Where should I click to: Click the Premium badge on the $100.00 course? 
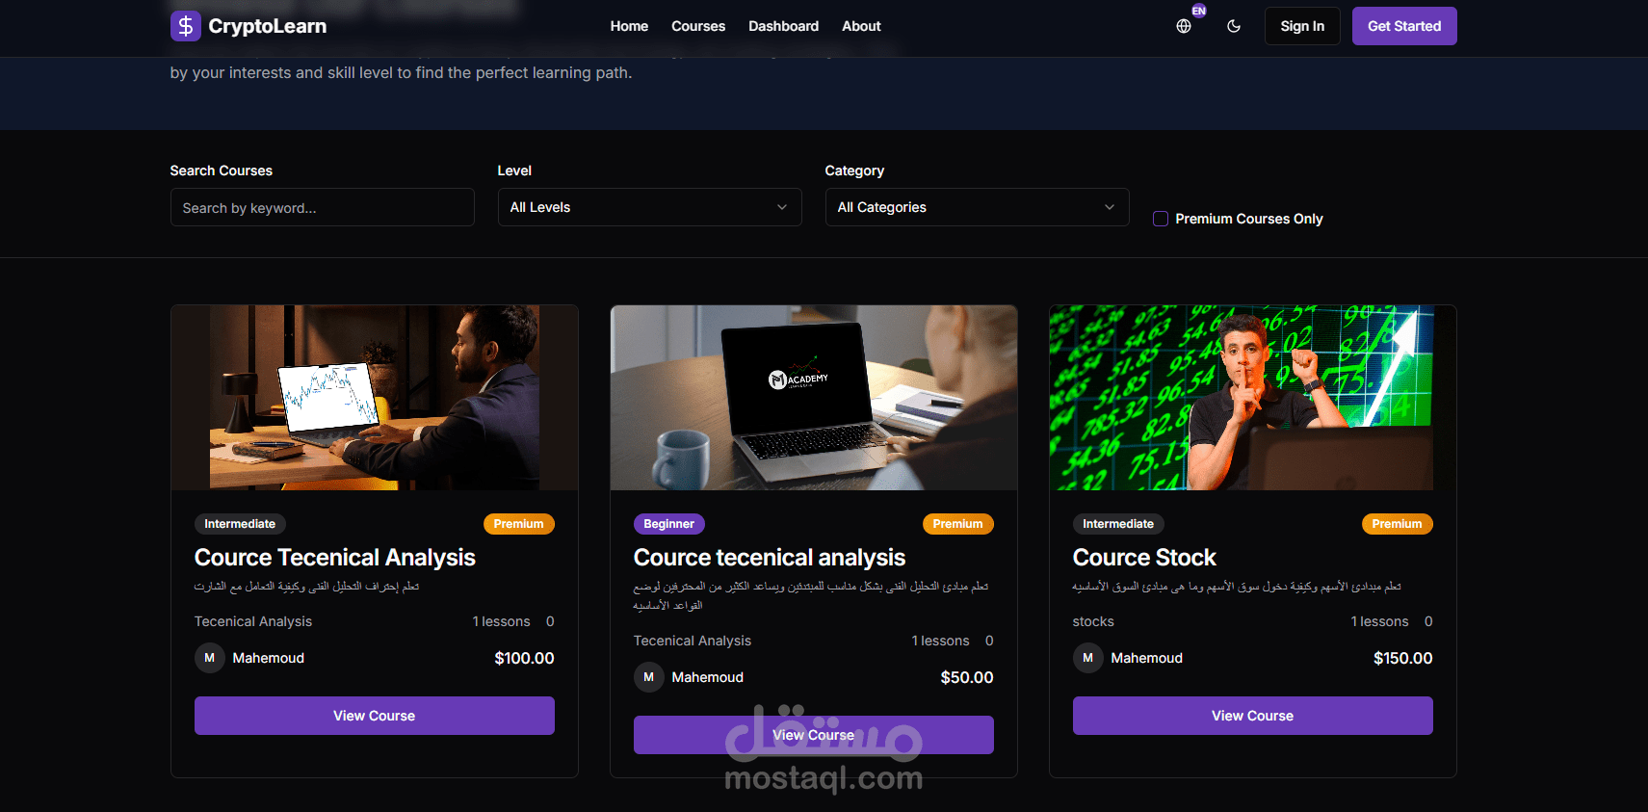[519, 524]
